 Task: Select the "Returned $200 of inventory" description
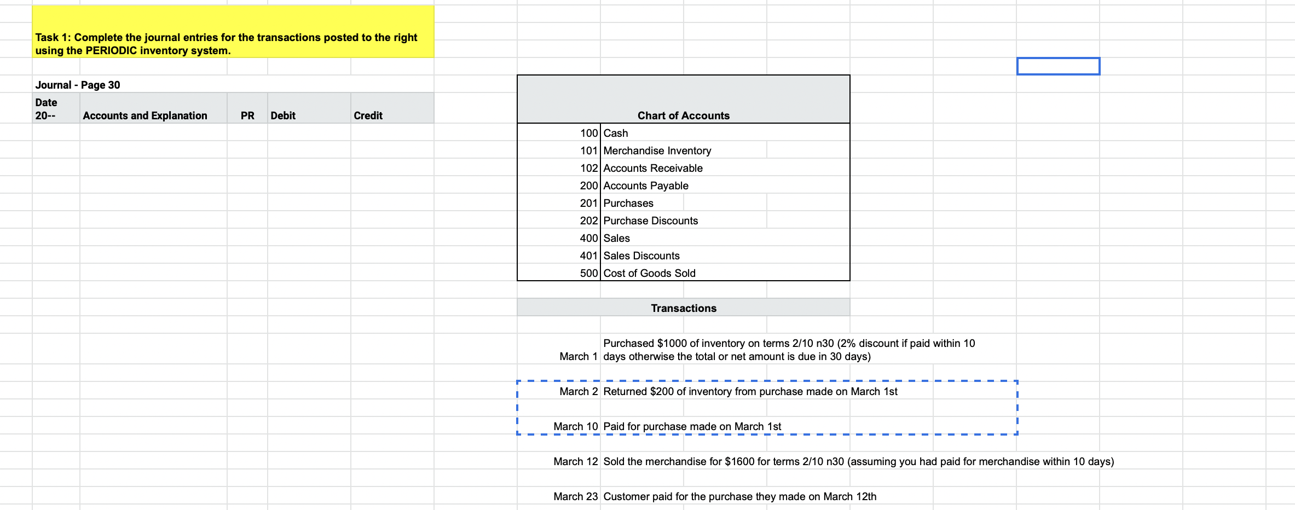point(750,391)
